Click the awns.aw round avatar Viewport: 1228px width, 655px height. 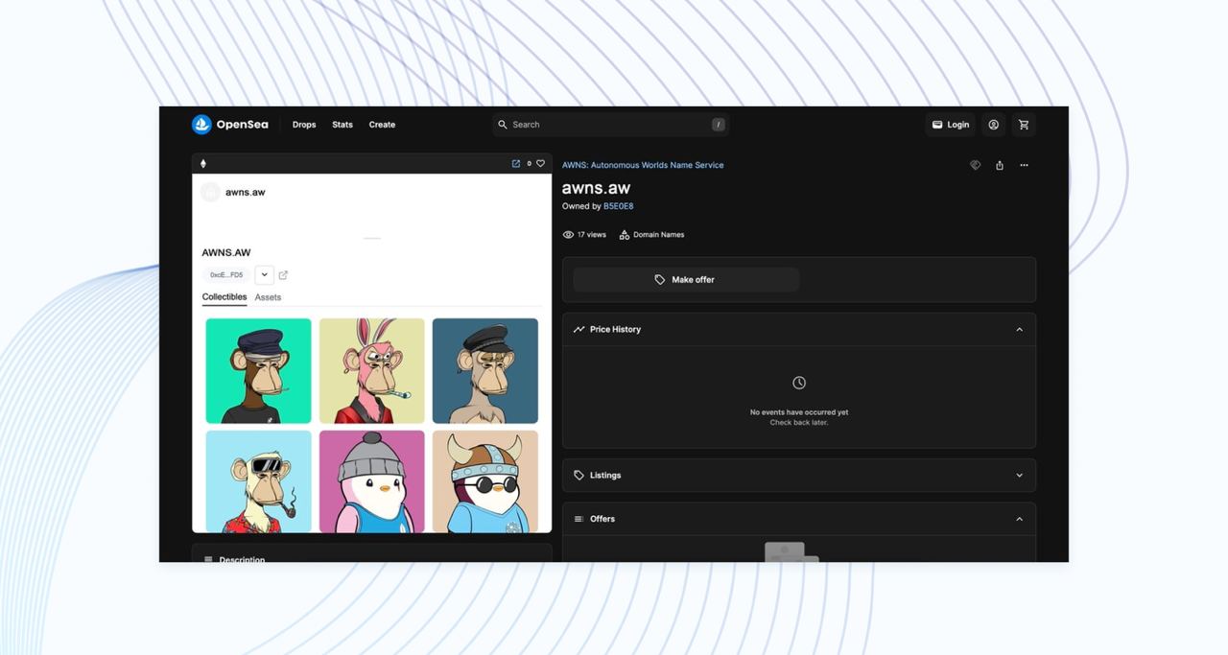[x=210, y=193]
